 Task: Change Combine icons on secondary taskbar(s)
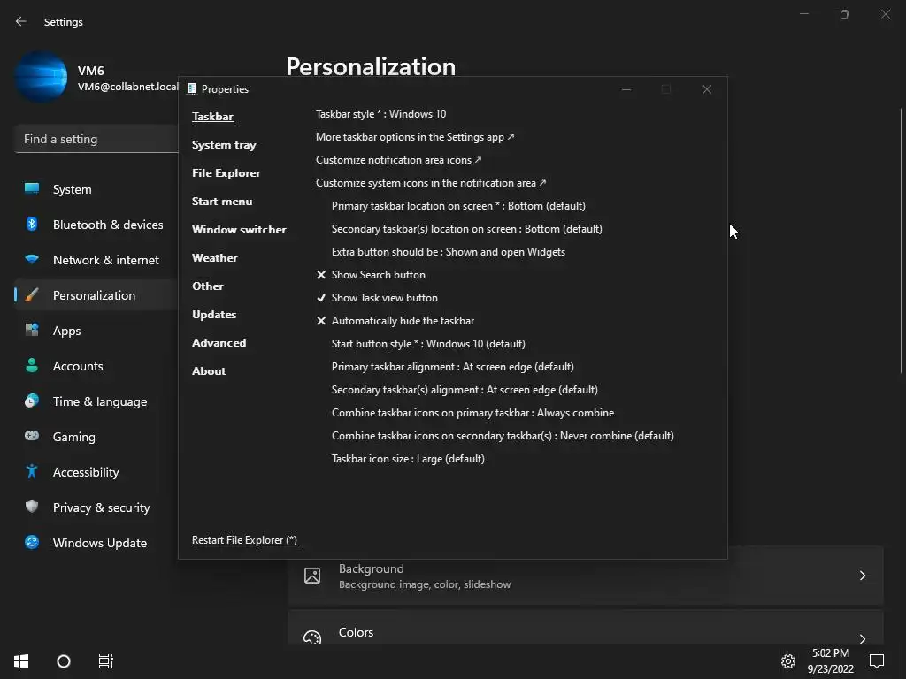point(503,436)
